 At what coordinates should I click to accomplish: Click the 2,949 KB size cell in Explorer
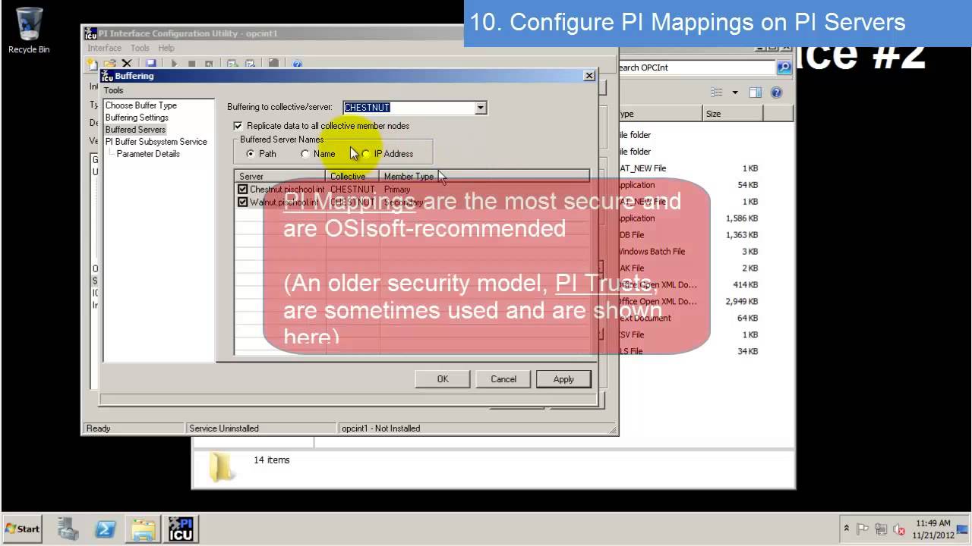pyautogui.click(x=742, y=302)
